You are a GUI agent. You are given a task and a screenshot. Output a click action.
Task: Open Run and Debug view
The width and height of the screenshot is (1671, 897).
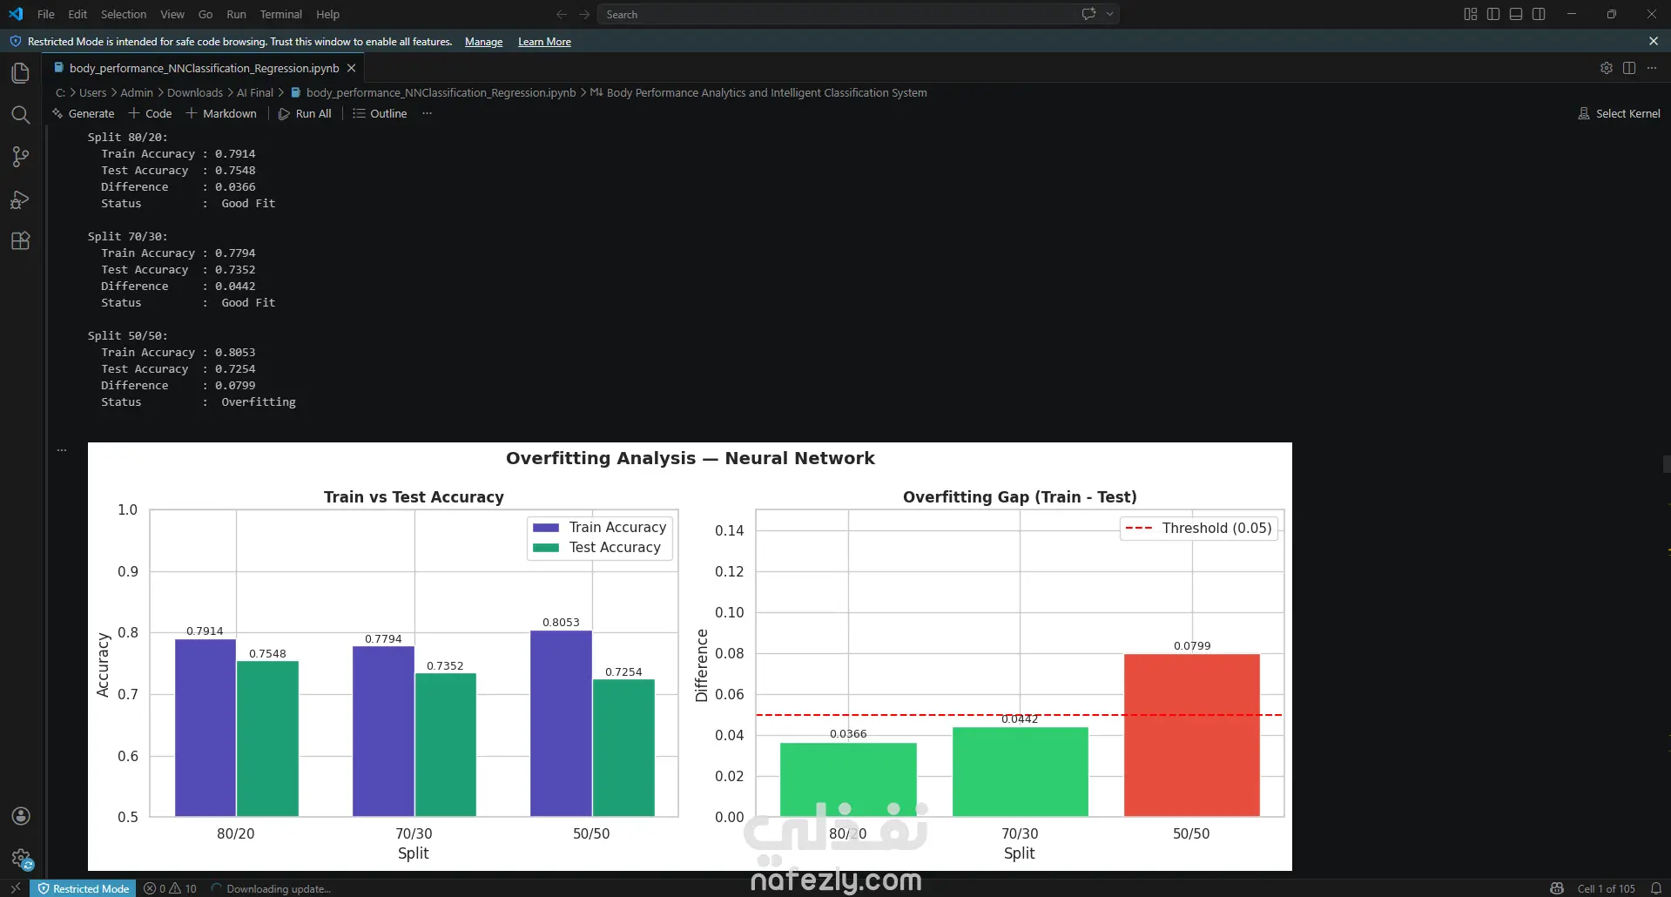(21, 199)
